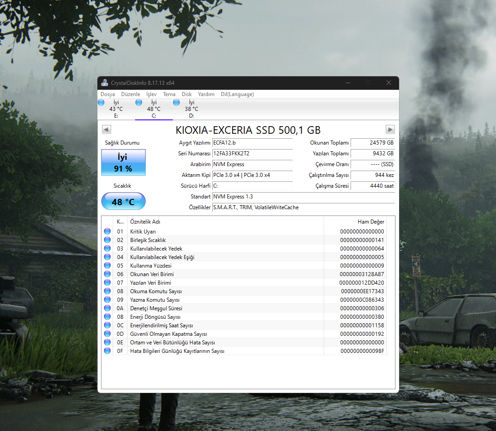Select the D: drive tab
496x431 pixels.
pos(191,109)
